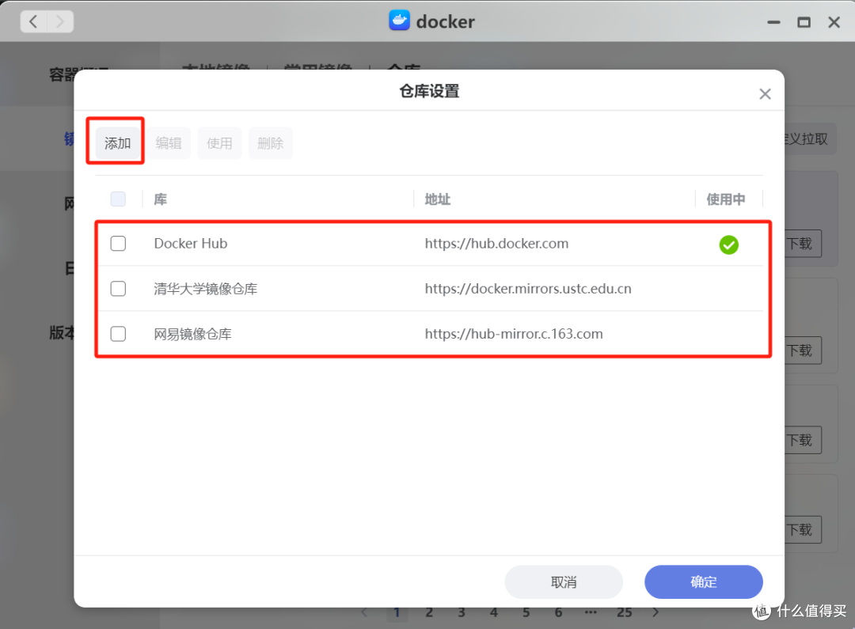Toggle the select-all checkbox in the table header
This screenshot has width=855, height=629.
[x=118, y=199]
